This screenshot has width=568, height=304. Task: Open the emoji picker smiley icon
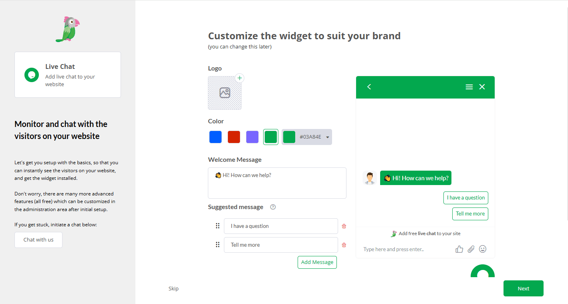pos(483,249)
